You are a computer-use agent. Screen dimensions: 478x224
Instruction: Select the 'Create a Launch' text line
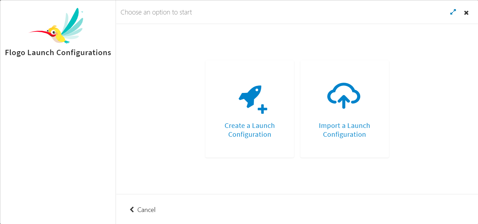(250, 126)
